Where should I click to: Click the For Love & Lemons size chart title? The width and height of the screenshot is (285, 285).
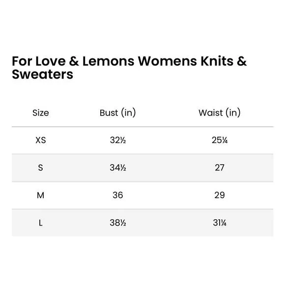(x=129, y=68)
